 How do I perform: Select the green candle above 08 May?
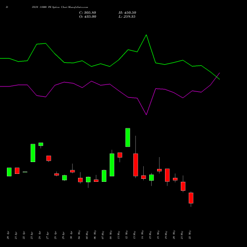point(112,165)
